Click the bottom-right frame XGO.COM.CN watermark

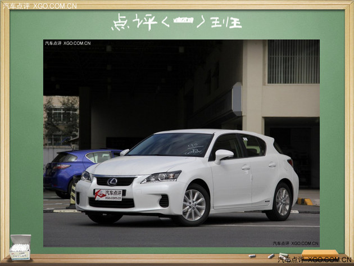314,260
